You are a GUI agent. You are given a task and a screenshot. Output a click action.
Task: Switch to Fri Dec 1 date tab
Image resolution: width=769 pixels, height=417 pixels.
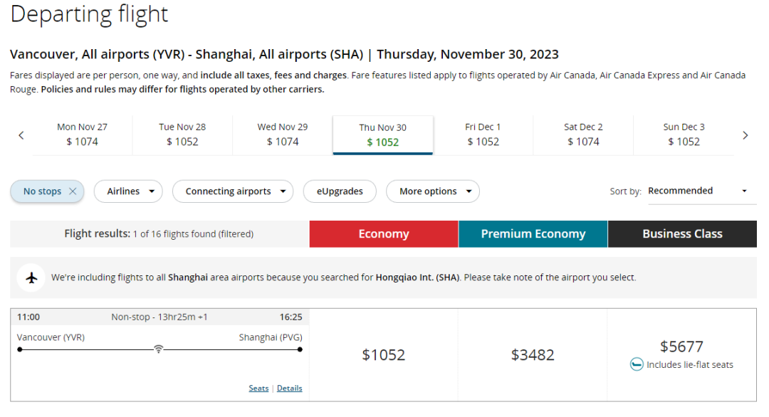pyautogui.click(x=483, y=134)
